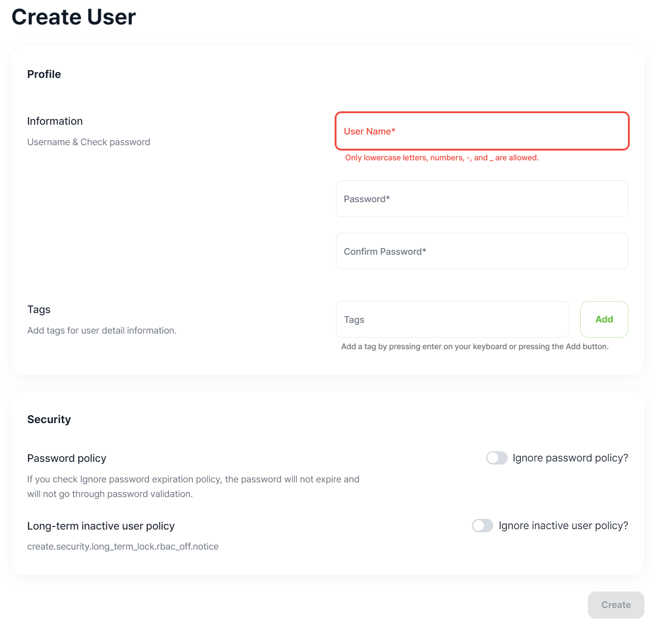The image size is (652, 624).
Task: Click the Username & Check password description
Action: [89, 142]
